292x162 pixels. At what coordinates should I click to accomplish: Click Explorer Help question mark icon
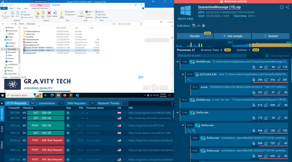pos(143,8)
